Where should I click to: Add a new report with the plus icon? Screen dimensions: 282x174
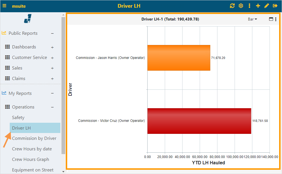[258, 6]
